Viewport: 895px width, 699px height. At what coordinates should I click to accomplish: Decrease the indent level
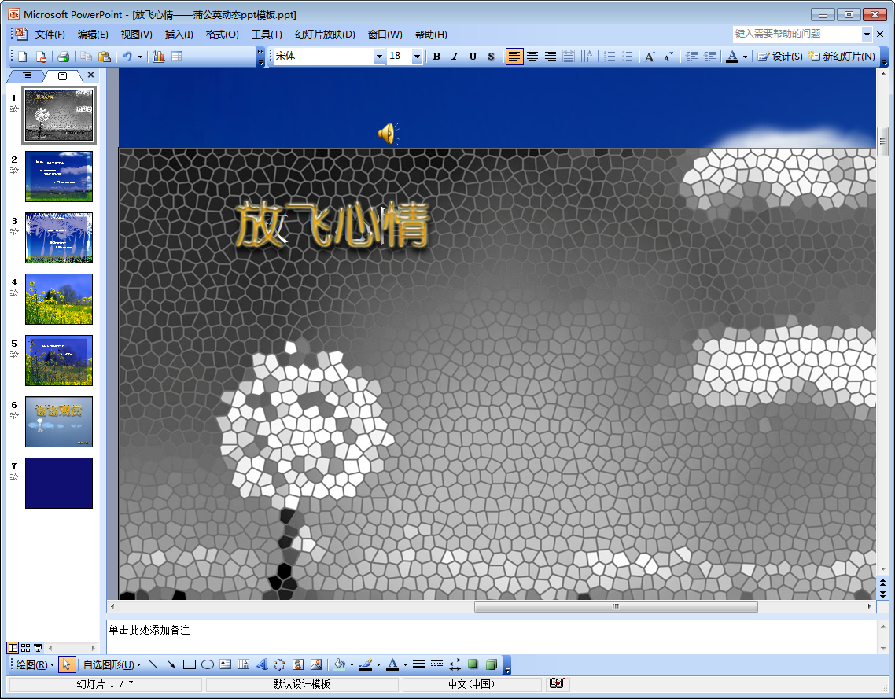click(692, 57)
